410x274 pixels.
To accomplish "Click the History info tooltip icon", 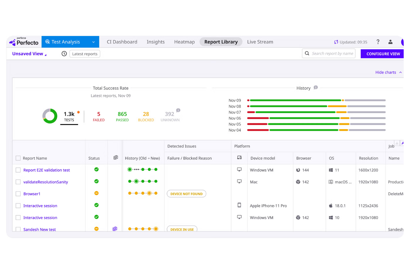I will (x=316, y=87).
